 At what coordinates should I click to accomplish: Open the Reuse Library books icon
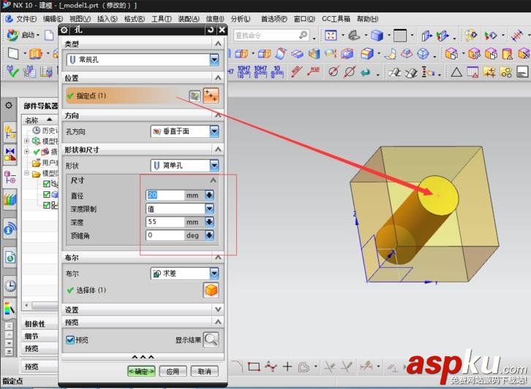click(x=10, y=199)
